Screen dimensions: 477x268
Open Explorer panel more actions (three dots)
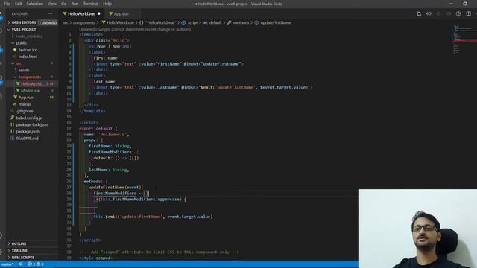click(x=50, y=13)
